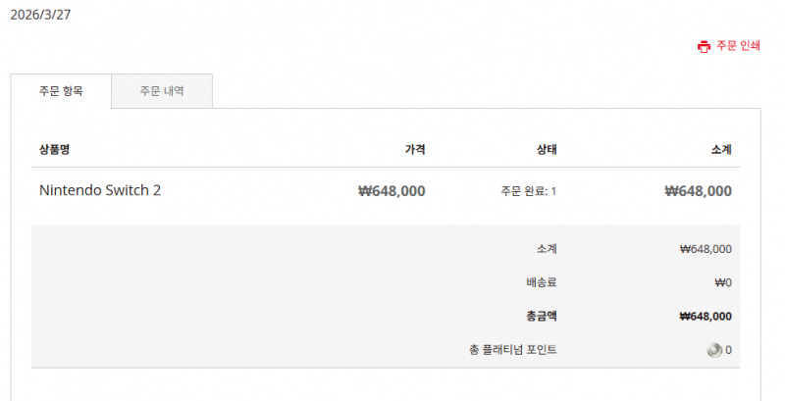Click the 주문 완료: 1 status text

[528, 191]
